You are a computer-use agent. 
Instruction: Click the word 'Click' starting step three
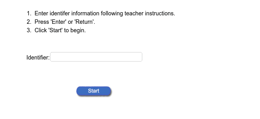pyautogui.click(x=41, y=30)
